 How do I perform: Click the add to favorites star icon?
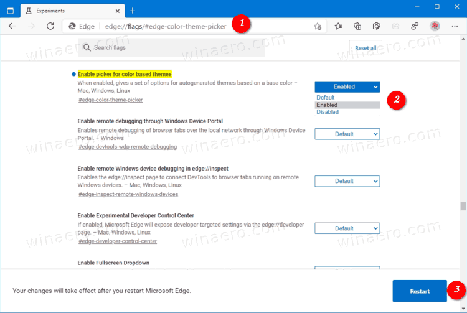coord(318,27)
